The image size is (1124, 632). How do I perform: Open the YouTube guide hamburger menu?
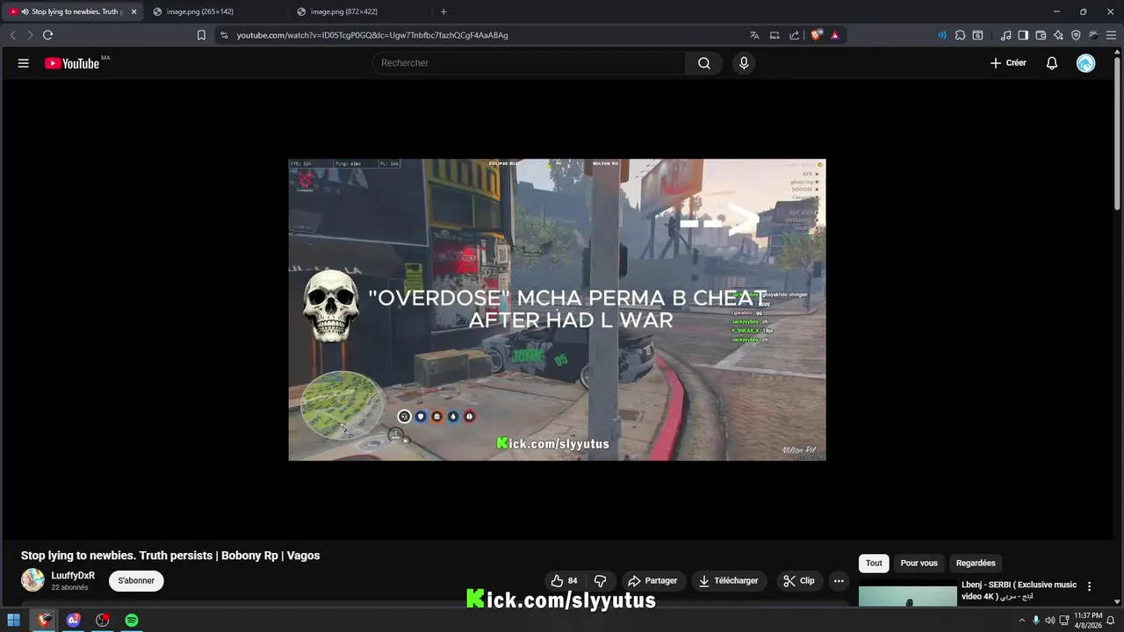pyautogui.click(x=24, y=63)
